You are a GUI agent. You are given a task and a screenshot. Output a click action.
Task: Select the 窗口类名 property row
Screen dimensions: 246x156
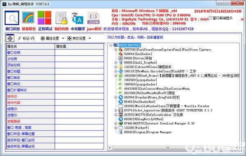pyautogui.click(x=55, y=78)
